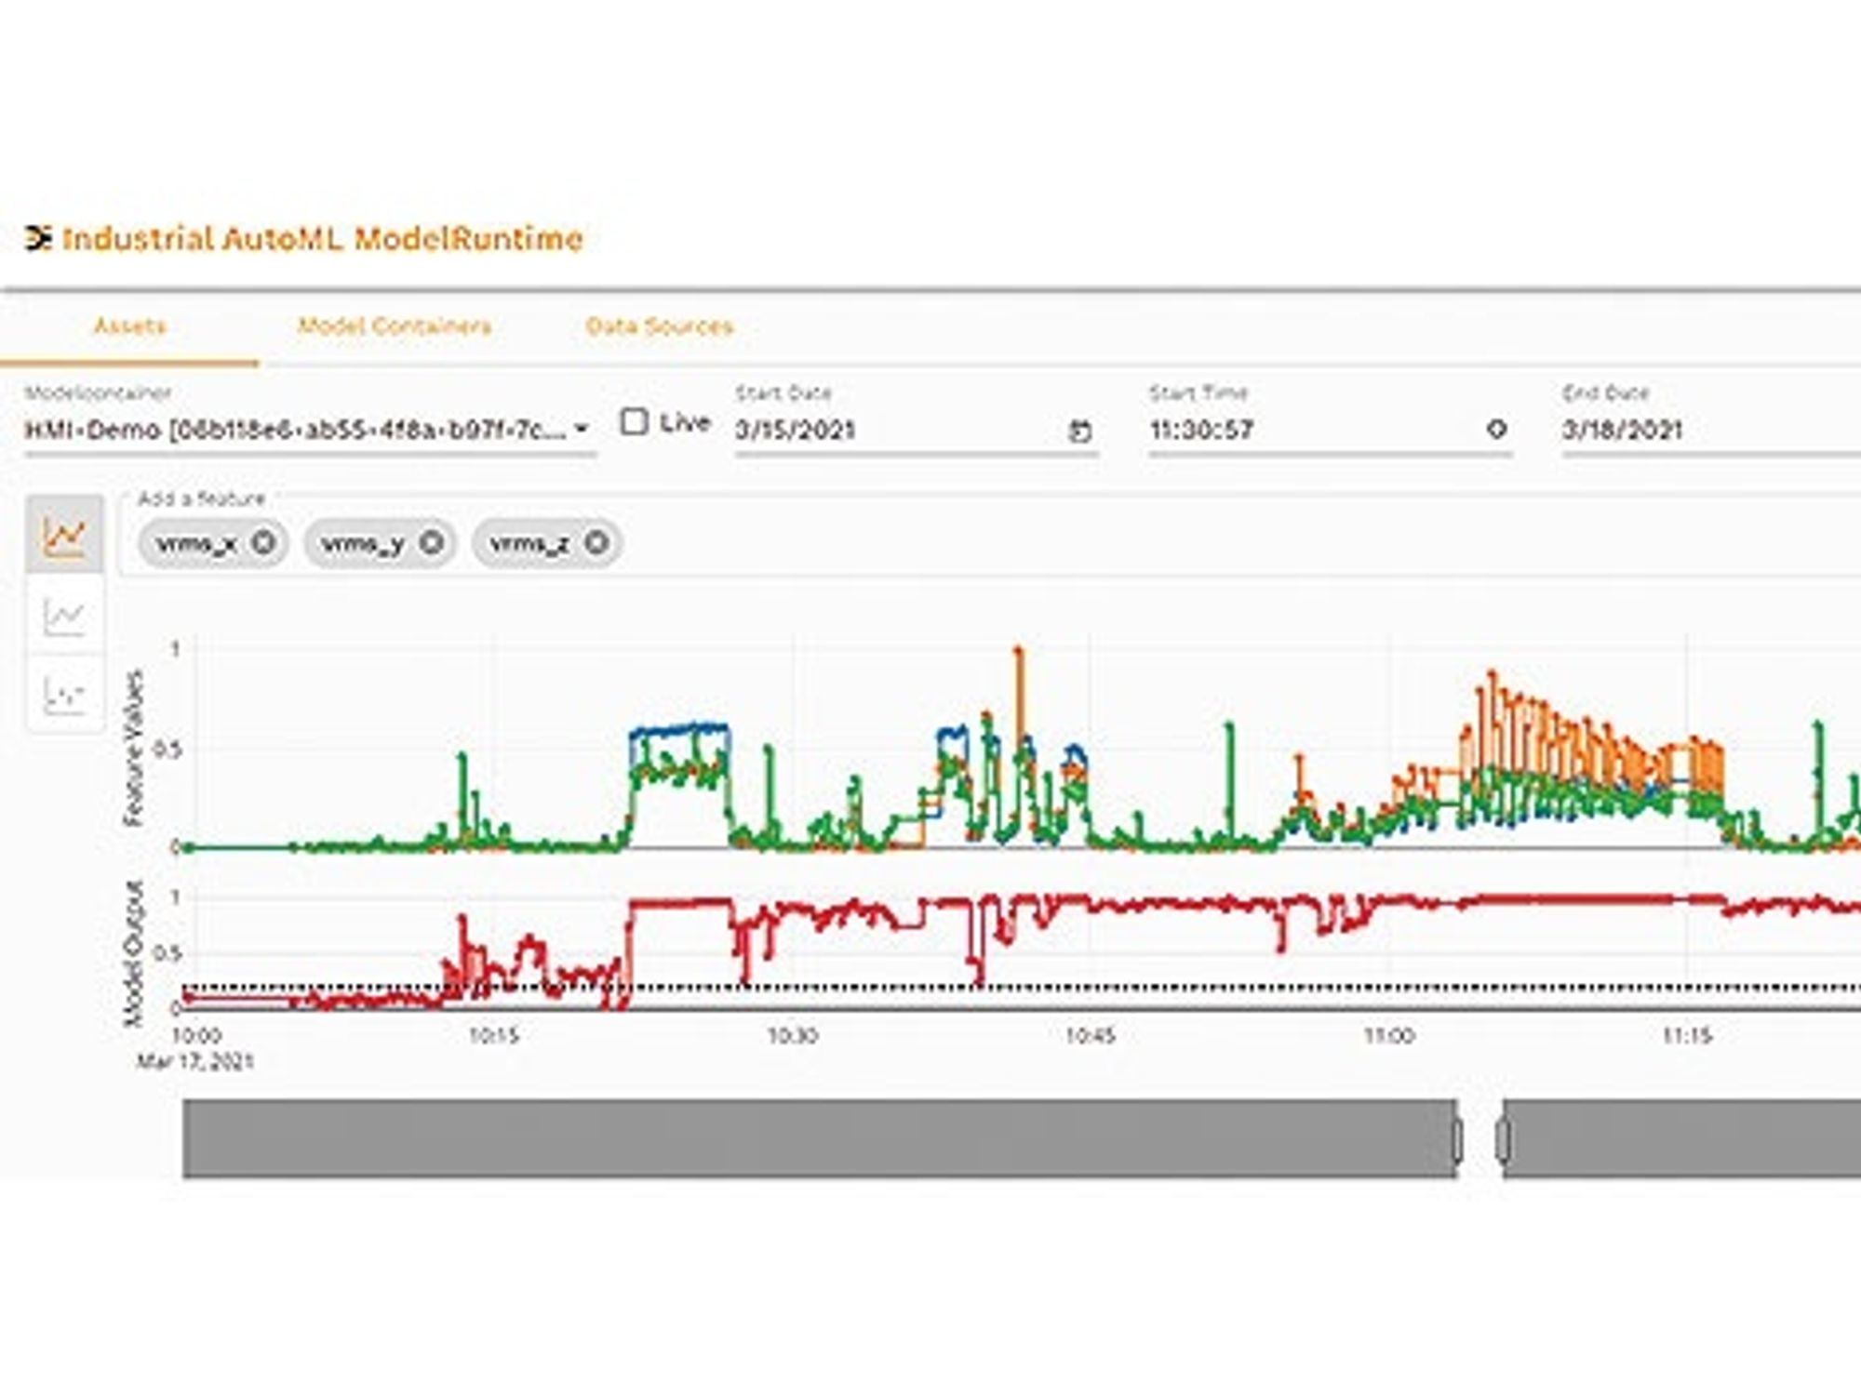
Task: Click the left range slider handle
Action: point(1458,1140)
